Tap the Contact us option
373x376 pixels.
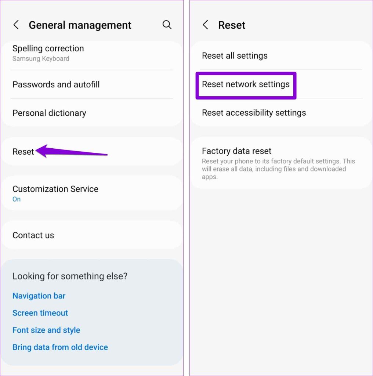[x=33, y=235]
